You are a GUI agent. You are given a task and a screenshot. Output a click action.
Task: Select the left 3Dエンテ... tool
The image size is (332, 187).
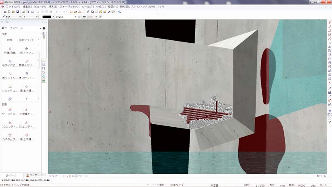coord(10,125)
